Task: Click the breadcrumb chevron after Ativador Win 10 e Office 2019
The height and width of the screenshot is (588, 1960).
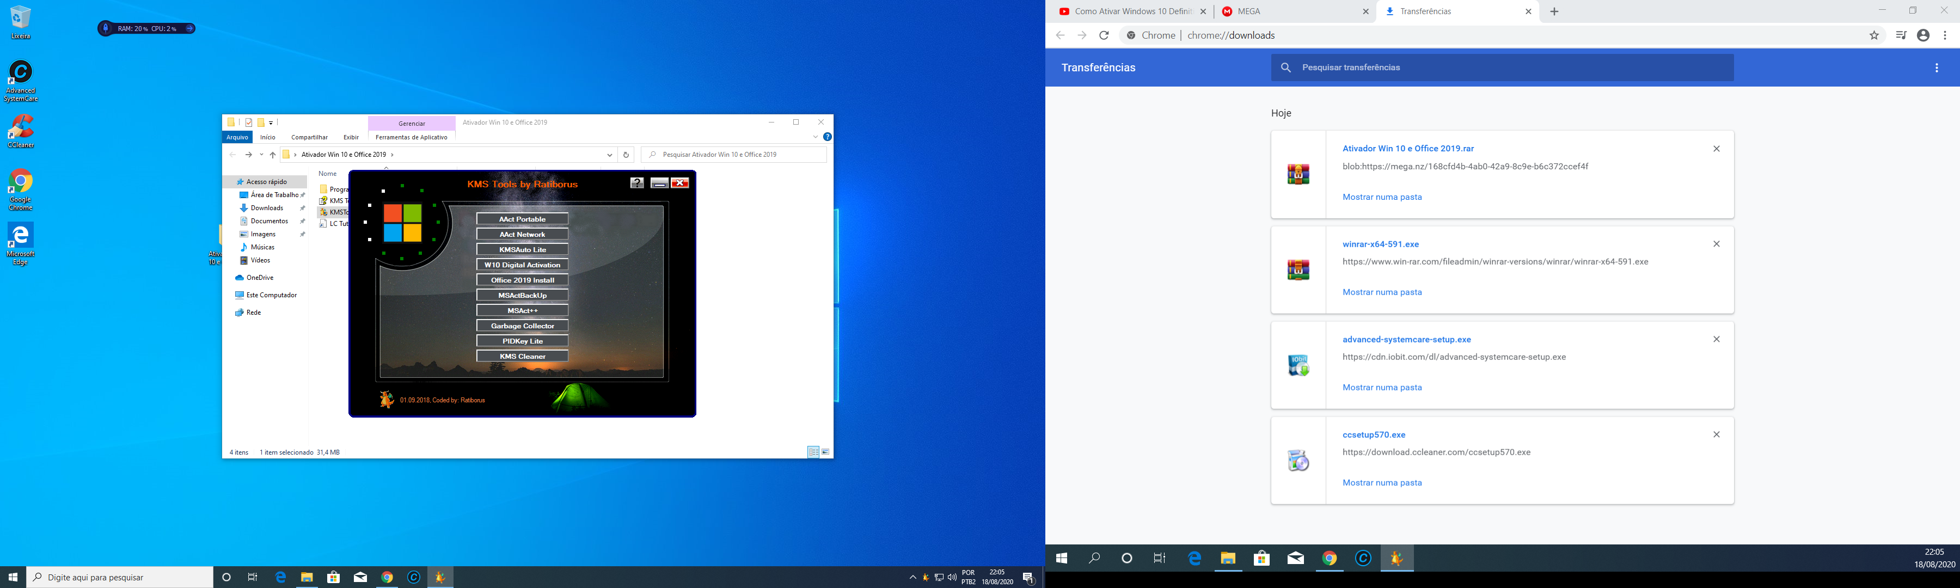Action: click(x=392, y=155)
